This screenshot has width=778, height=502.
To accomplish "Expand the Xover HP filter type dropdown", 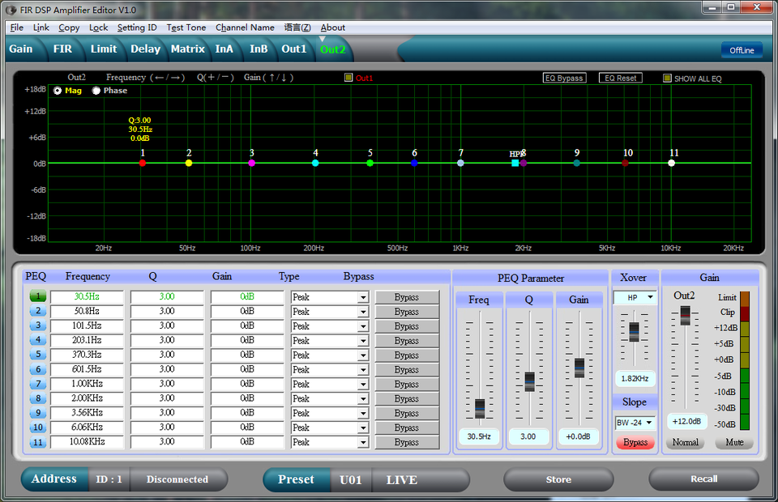I will [x=650, y=298].
